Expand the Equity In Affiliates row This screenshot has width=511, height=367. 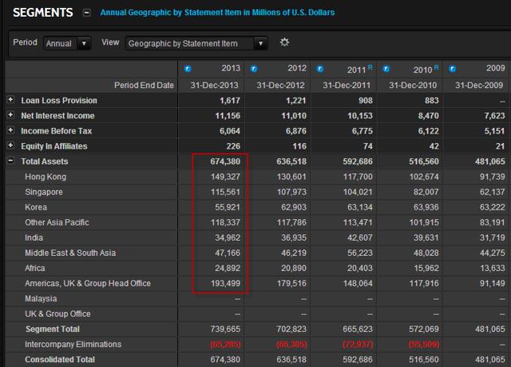coord(10,146)
